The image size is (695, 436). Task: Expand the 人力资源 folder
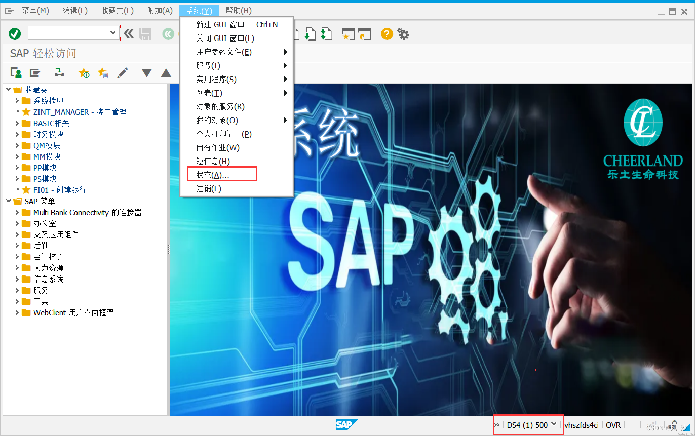pos(17,268)
